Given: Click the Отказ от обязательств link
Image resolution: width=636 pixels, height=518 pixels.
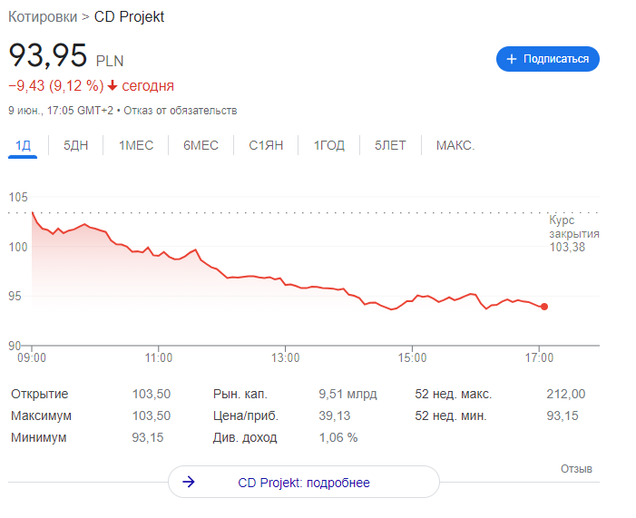Looking at the screenshot, I should [180, 111].
